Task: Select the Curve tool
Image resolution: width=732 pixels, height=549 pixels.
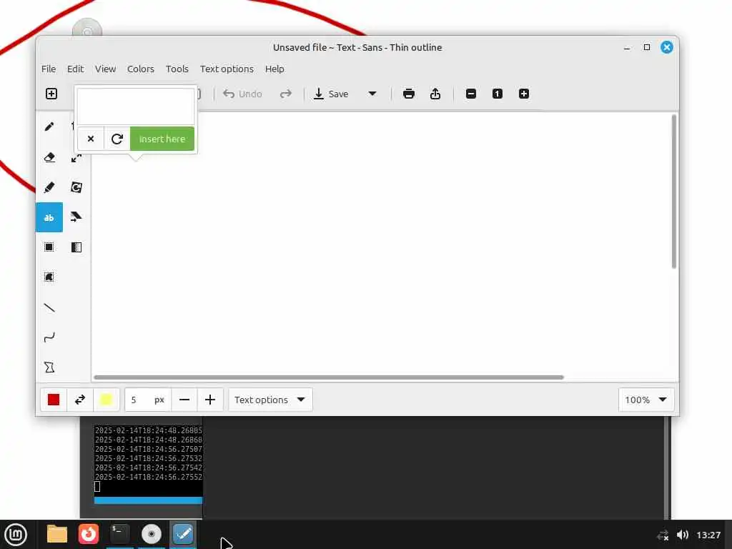Action: (x=49, y=337)
